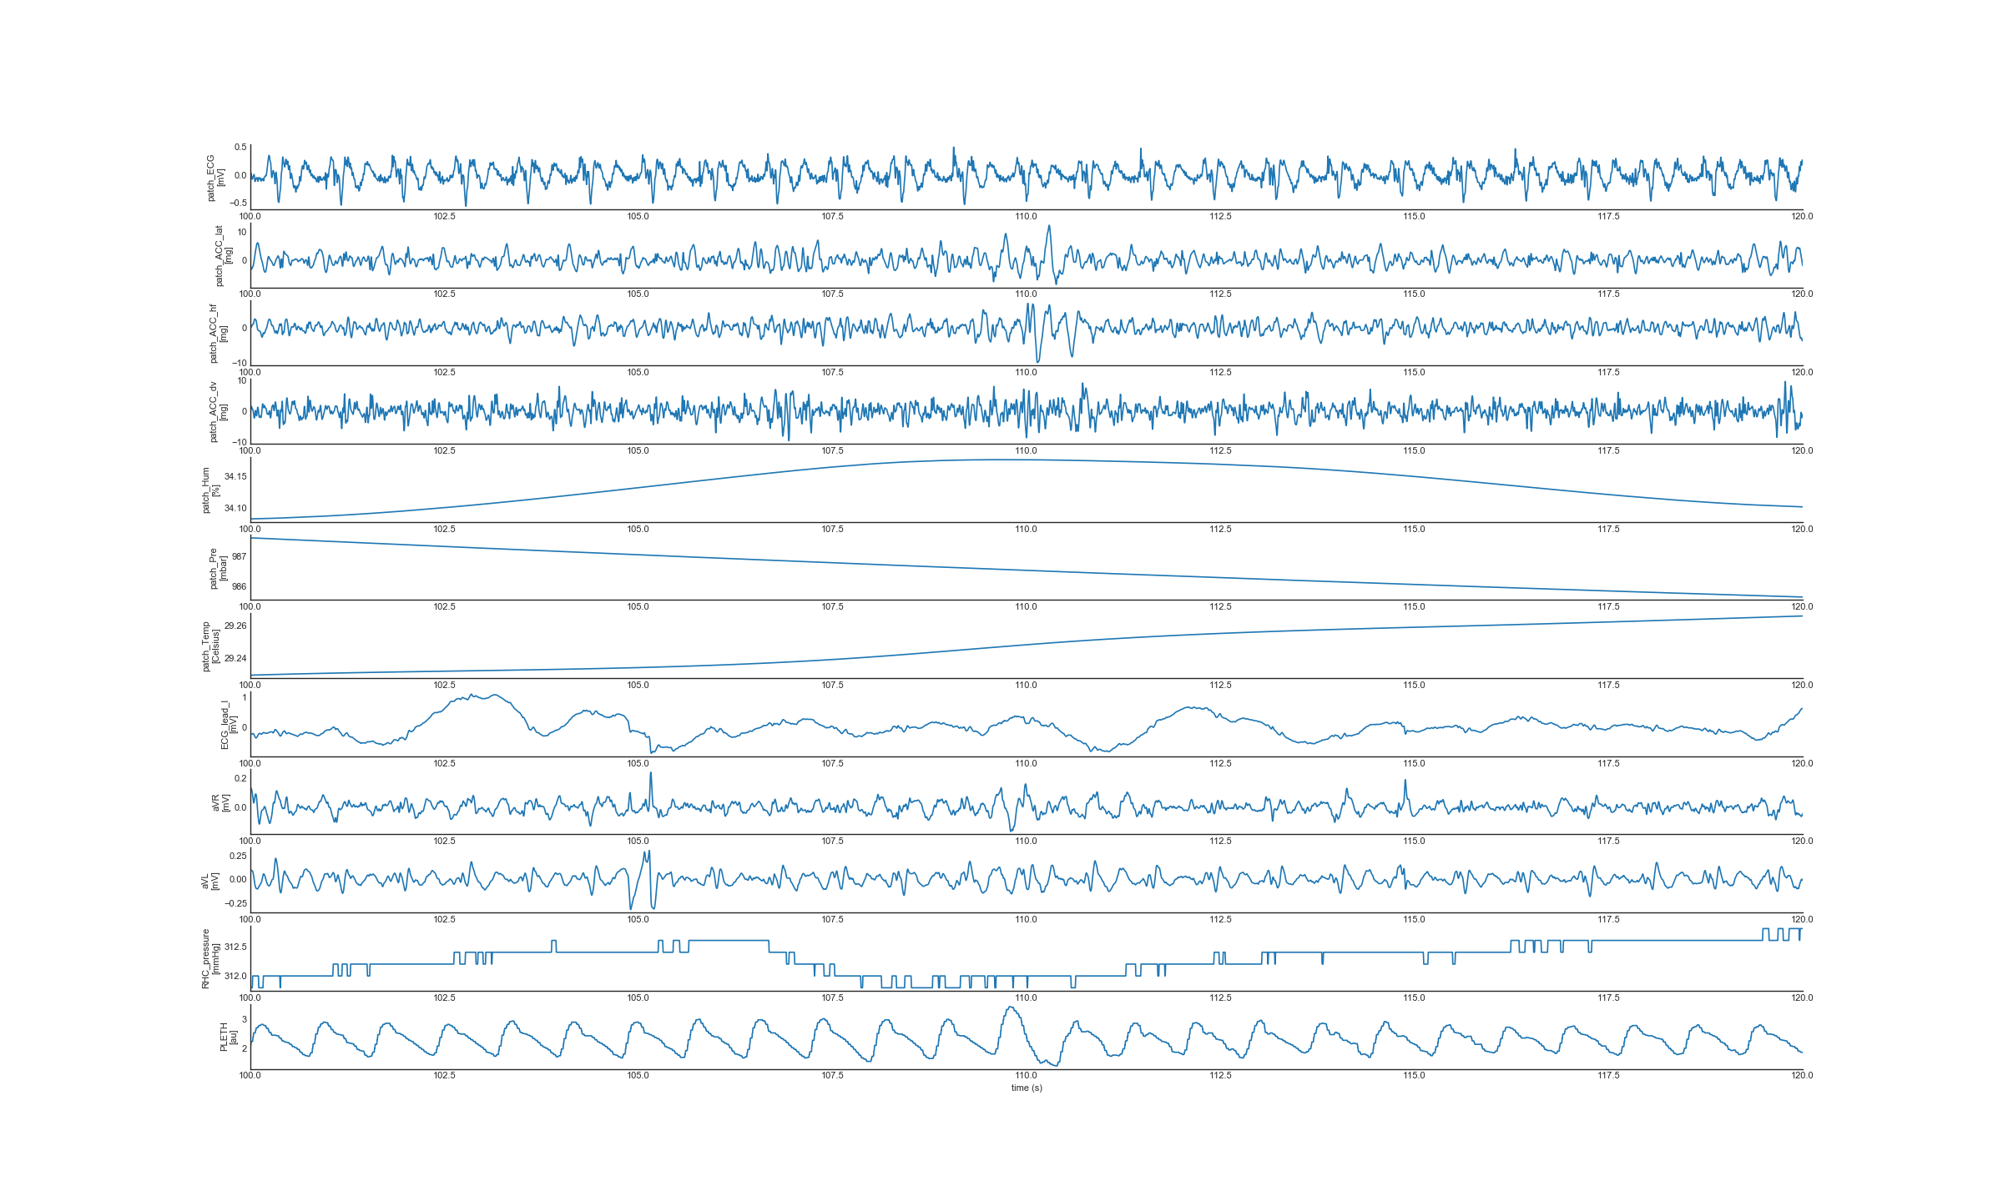
Task: Click the 120.0 tick under PLETH plot
Action: click(1802, 1075)
